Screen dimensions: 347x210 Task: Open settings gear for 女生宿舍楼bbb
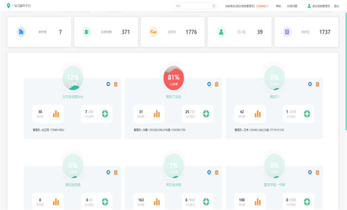[108, 84]
